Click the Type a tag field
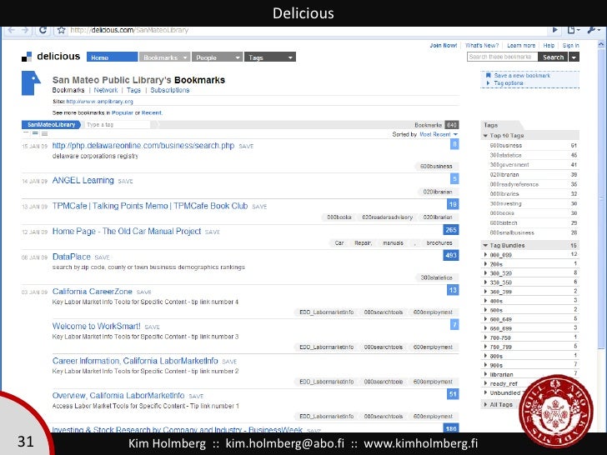This screenshot has width=607, height=455. click(x=116, y=125)
